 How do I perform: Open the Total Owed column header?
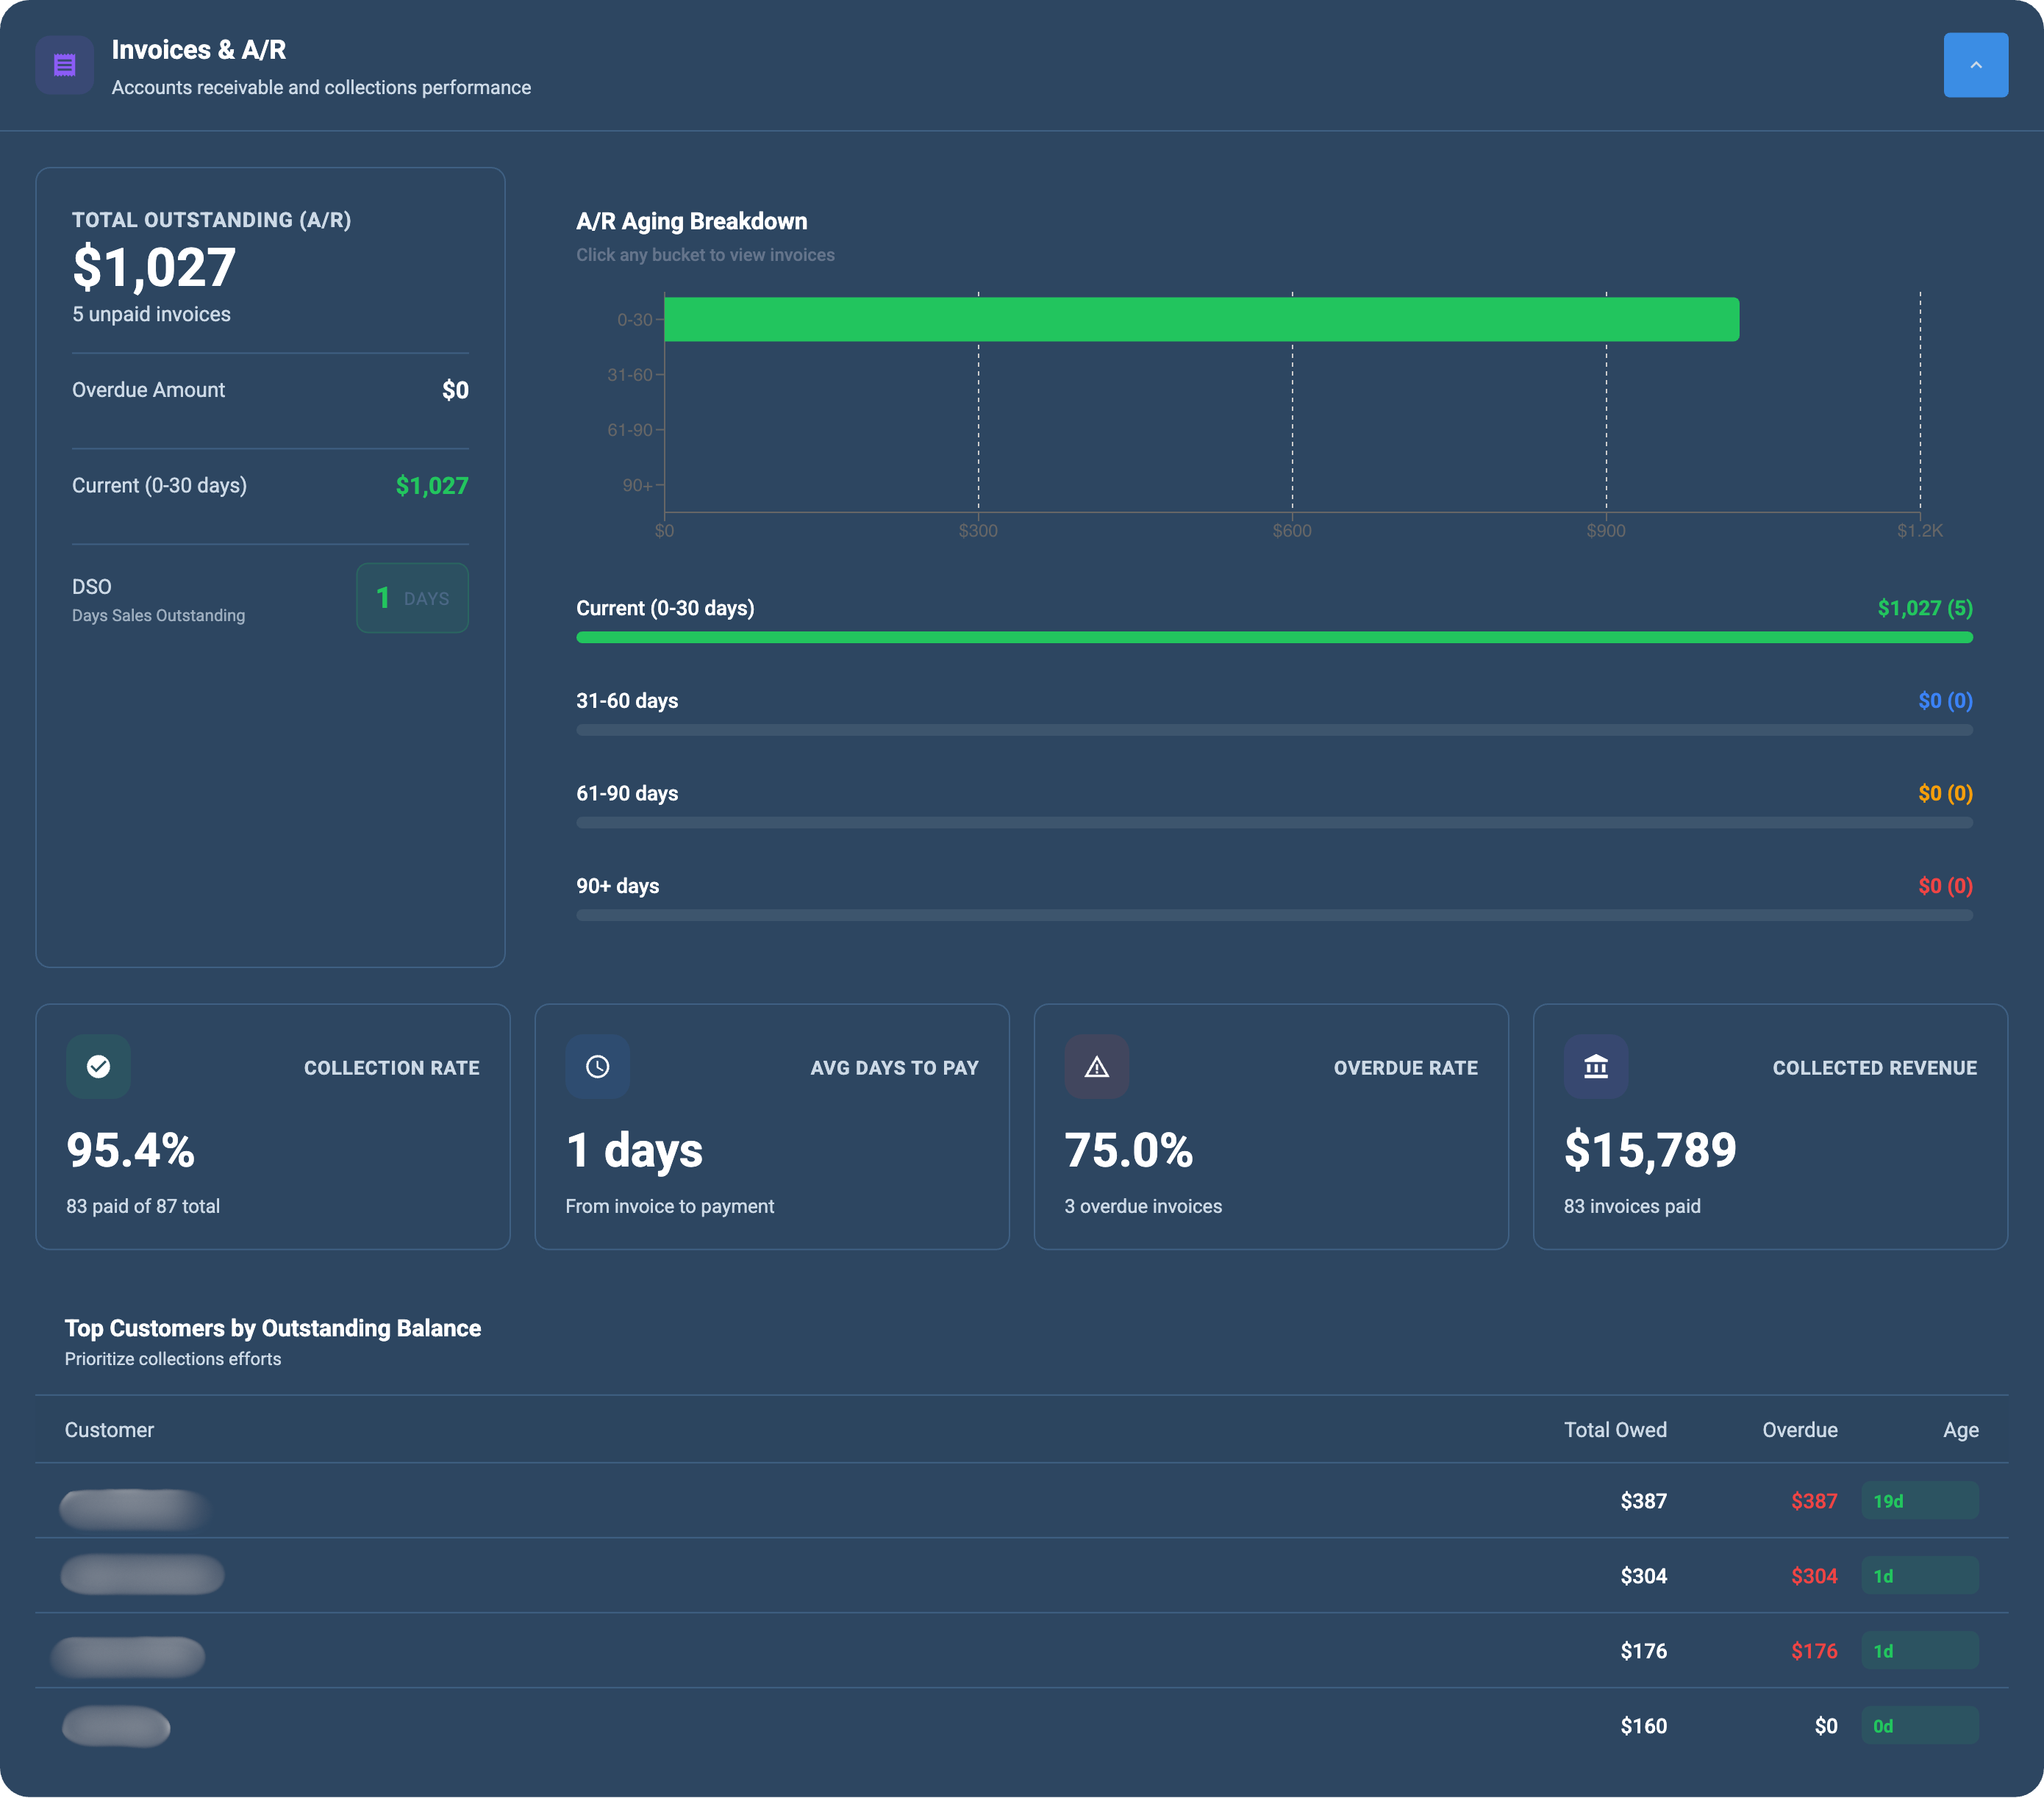1615,1429
